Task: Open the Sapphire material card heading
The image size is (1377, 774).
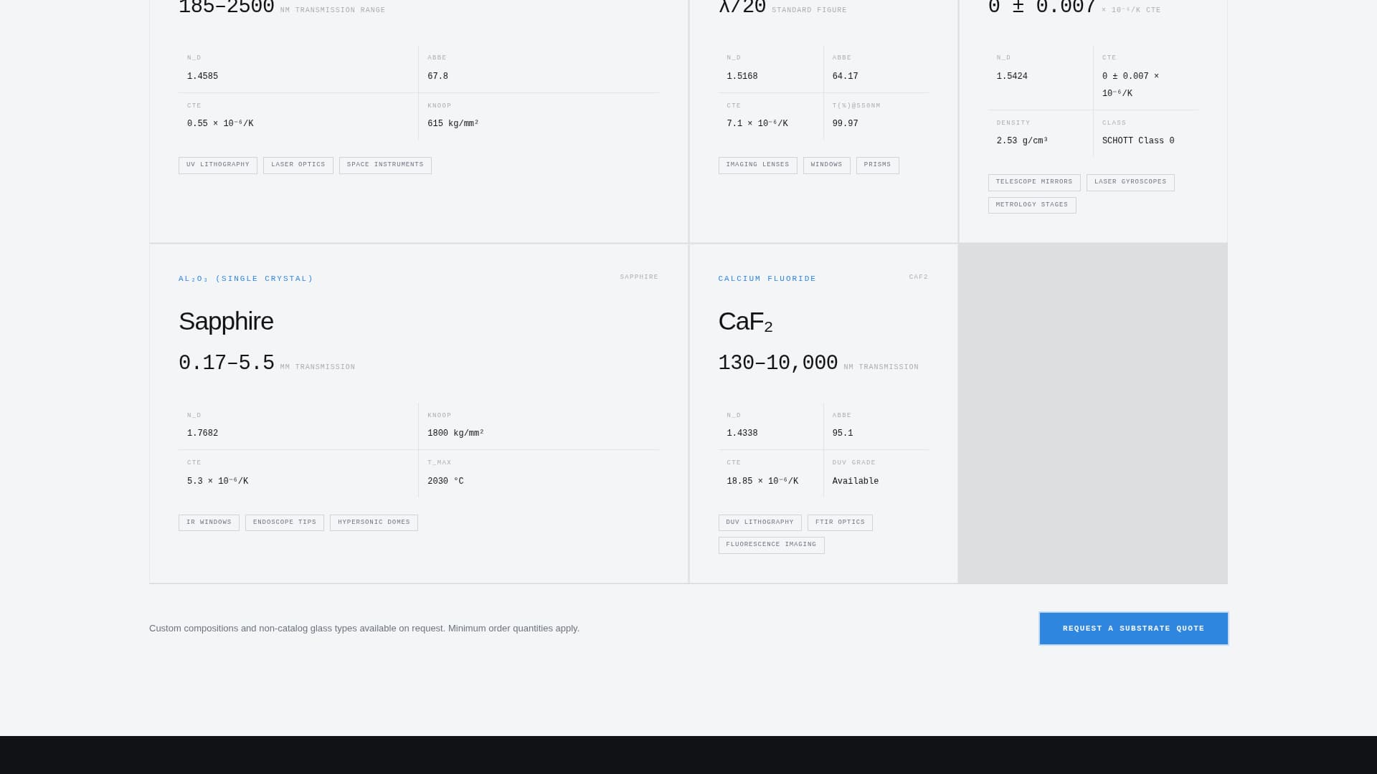Action: pos(226,321)
